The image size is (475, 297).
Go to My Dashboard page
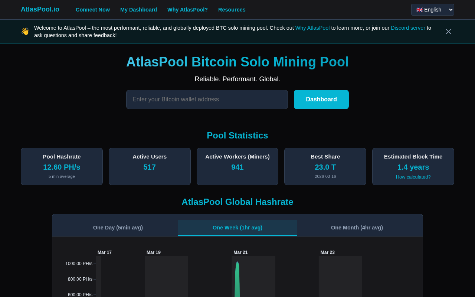138,10
